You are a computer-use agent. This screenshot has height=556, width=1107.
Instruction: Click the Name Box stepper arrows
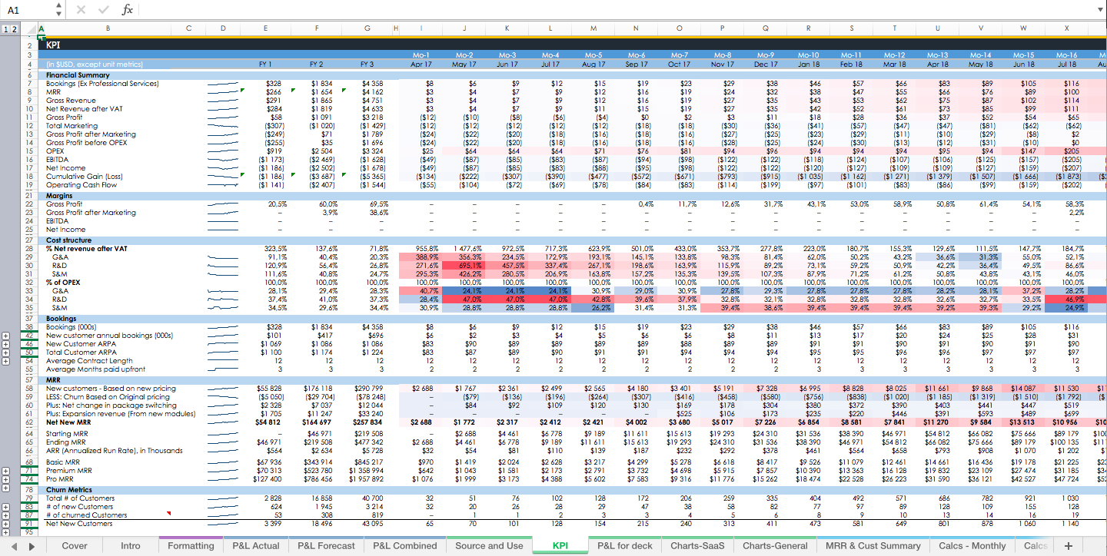59,10
